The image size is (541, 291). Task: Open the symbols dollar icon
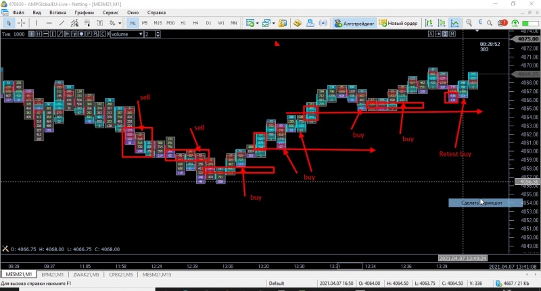tap(283, 23)
